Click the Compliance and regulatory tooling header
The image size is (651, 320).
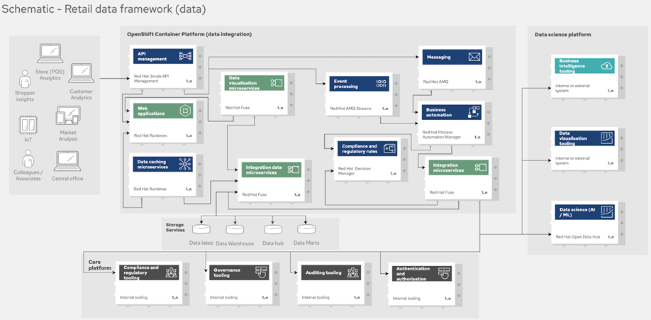149,272
